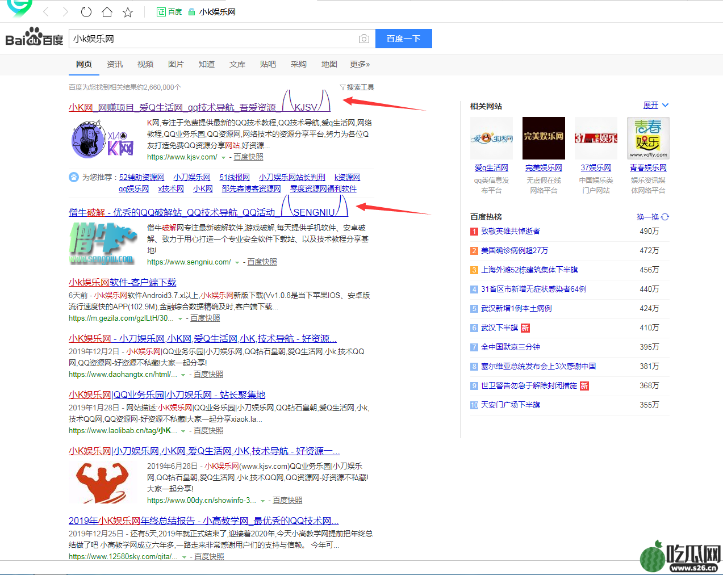Open the 僧牛破解 result title
This screenshot has width=723, height=575.
coord(208,212)
